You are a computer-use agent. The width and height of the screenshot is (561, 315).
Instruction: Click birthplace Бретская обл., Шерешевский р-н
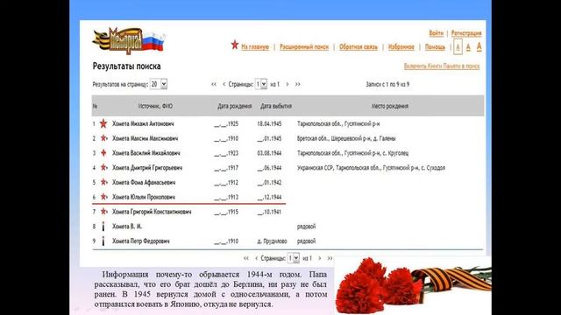coord(346,138)
